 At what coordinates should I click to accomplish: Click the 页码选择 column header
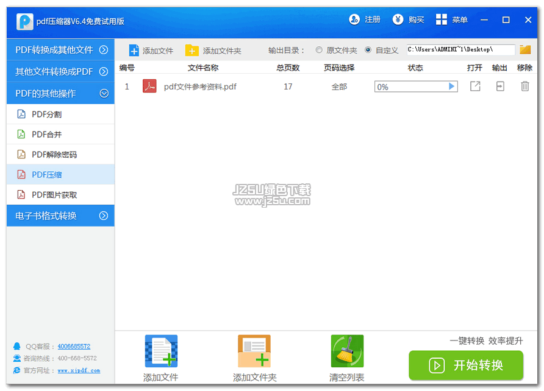pos(339,68)
